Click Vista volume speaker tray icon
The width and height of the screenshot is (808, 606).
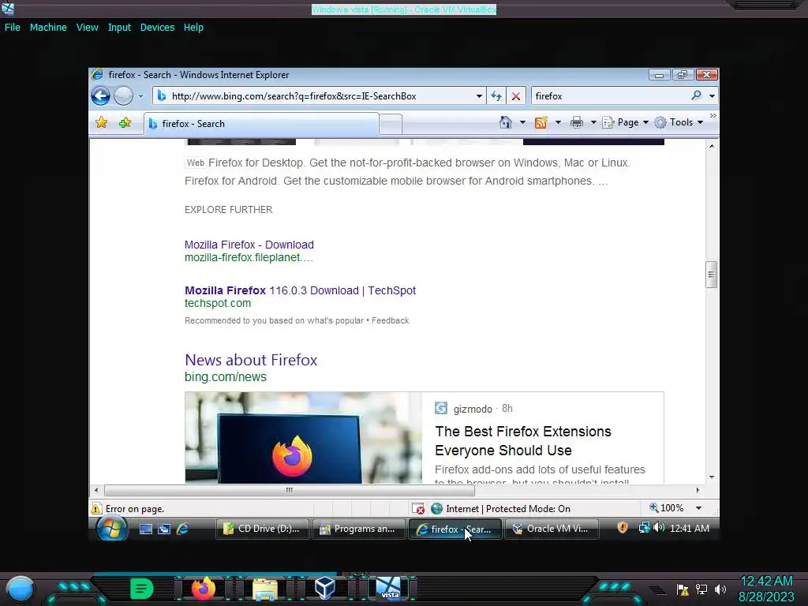pos(659,528)
